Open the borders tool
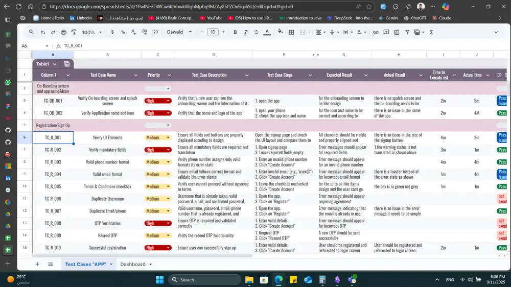Image resolution: width=511 pixels, height=287 pixels. click(291, 32)
